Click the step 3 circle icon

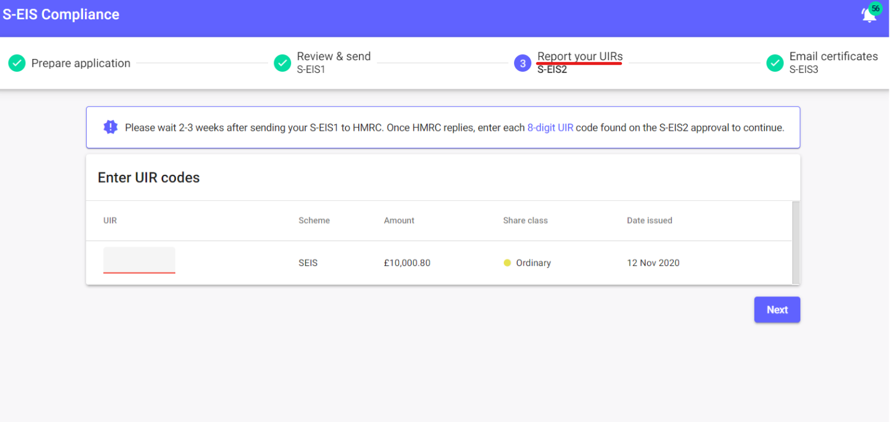point(522,63)
